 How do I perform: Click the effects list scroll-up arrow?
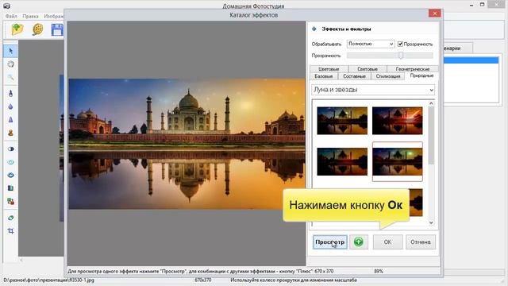coord(431,103)
